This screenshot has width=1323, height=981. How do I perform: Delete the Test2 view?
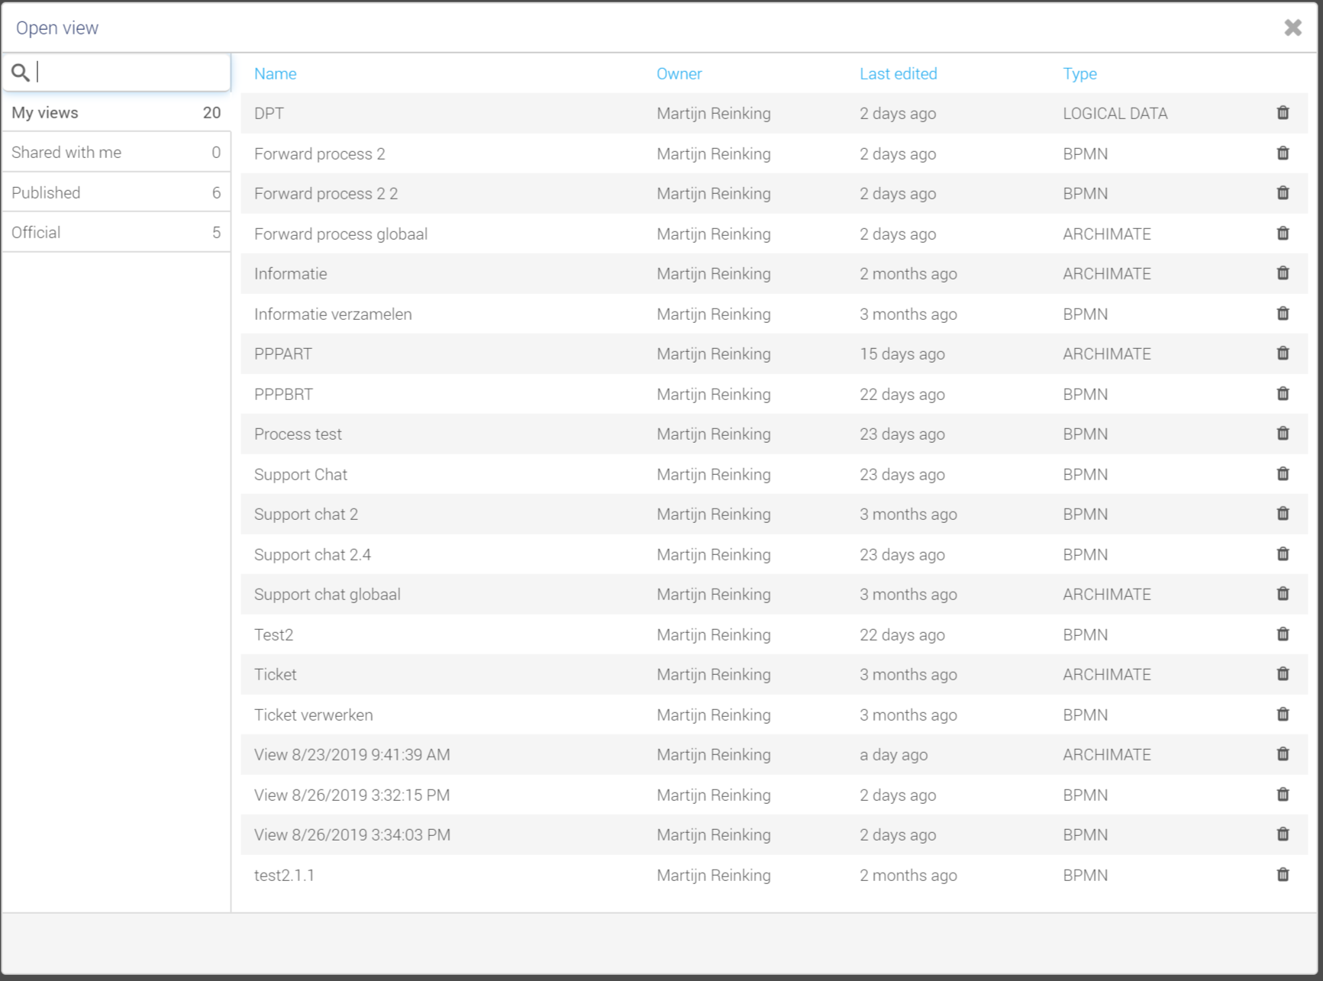pyautogui.click(x=1283, y=634)
